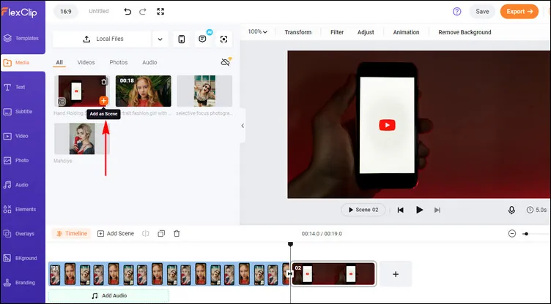Open the Animation options
This screenshot has width=551, height=304.
(x=406, y=32)
